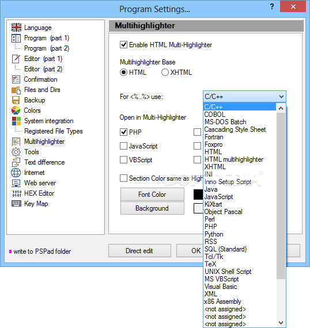
Task: Select the HTML base radio button
Action: (123, 73)
